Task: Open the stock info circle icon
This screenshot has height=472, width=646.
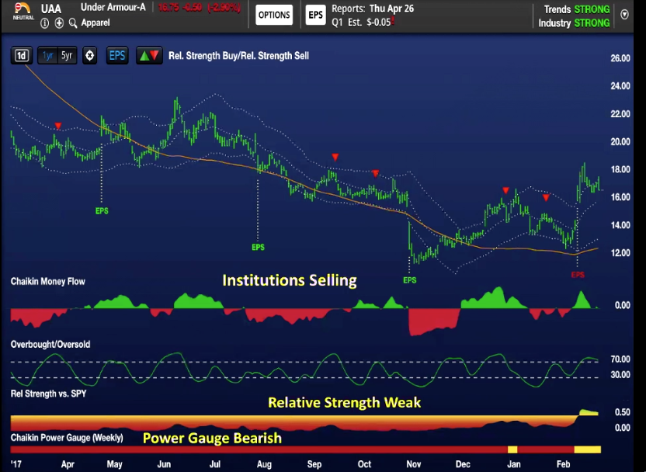Action: click(x=45, y=23)
